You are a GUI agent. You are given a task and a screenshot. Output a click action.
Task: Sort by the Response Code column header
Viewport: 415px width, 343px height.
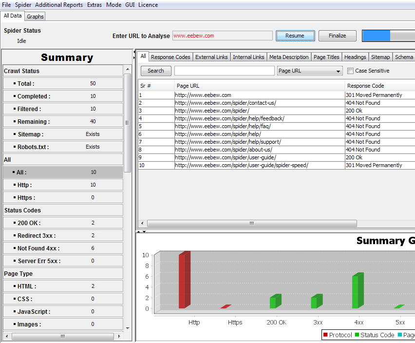coord(380,86)
